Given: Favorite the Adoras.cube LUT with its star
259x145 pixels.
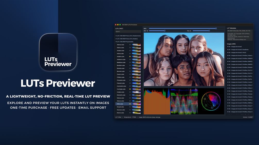Looking at the screenshot, I should (x=130, y=45).
